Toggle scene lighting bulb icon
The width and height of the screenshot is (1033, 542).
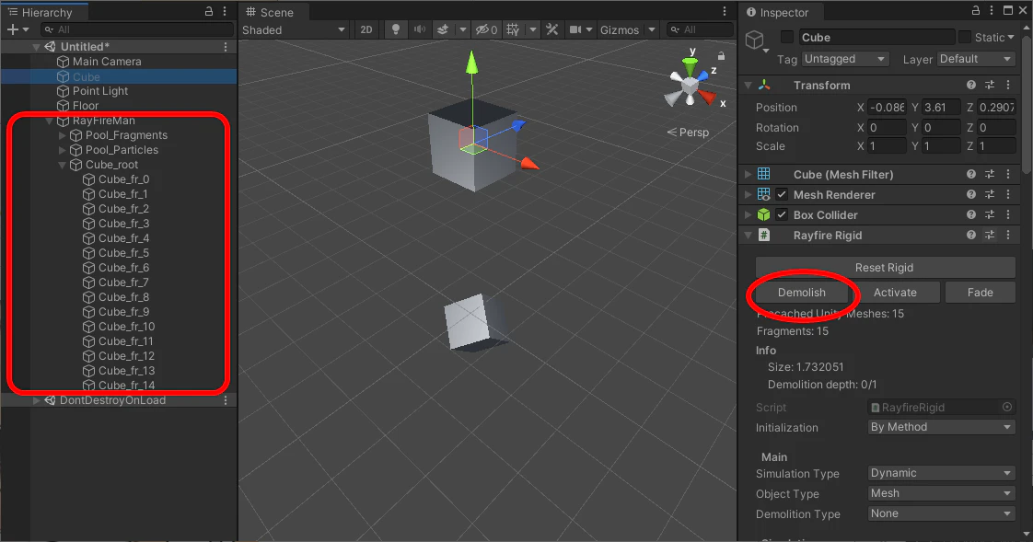395,29
